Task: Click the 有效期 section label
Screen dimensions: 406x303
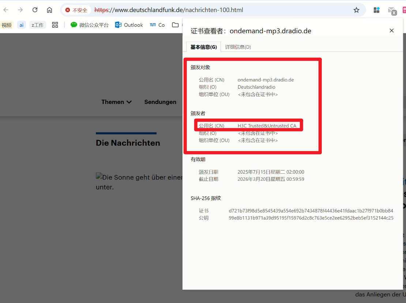Action: click(198, 160)
